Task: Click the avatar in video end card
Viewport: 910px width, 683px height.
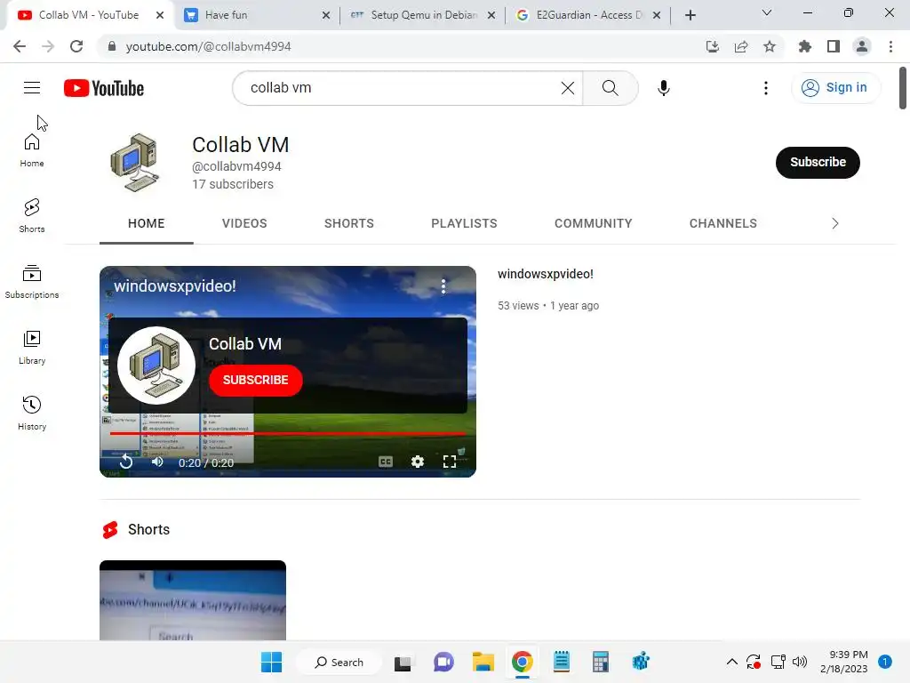Action: click(156, 366)
